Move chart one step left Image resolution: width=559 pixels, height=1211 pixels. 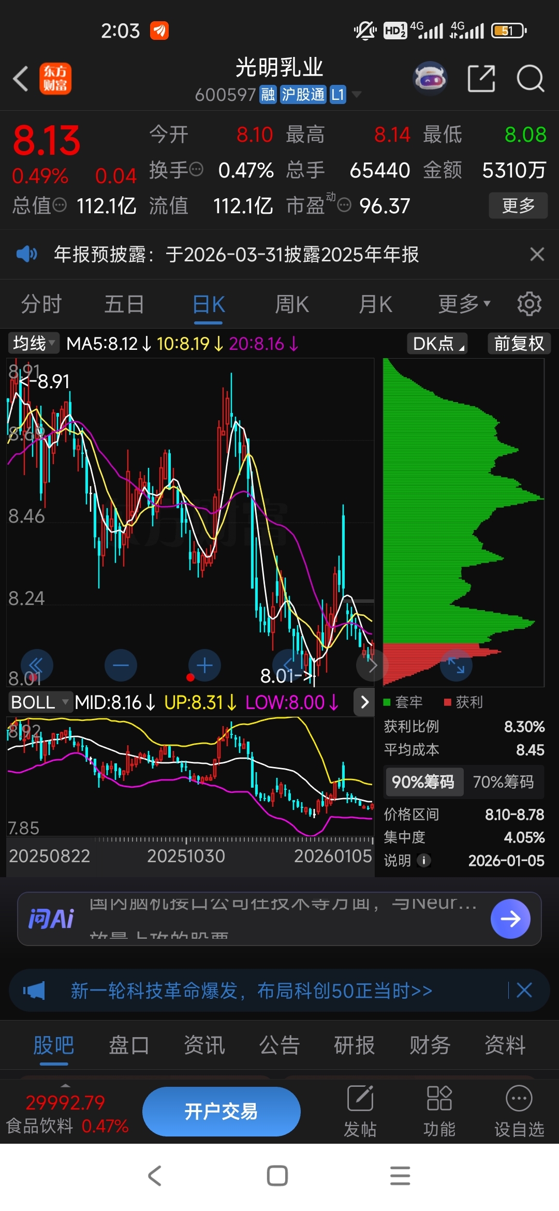tap(288, 665)
